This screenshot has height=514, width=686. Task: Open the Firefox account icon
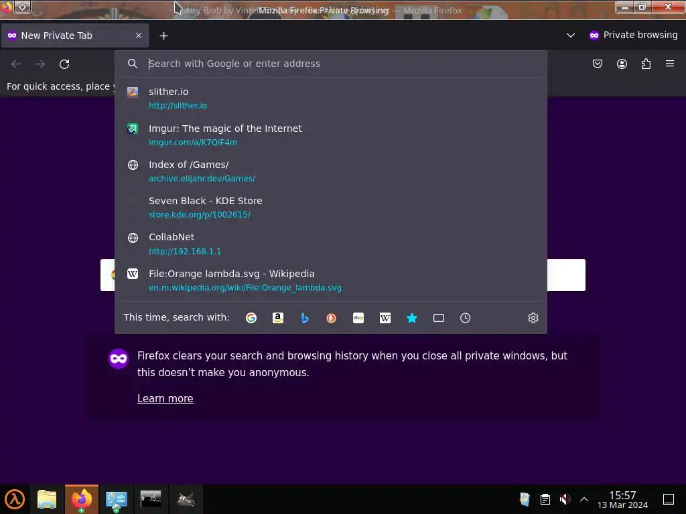coord(622,64)
